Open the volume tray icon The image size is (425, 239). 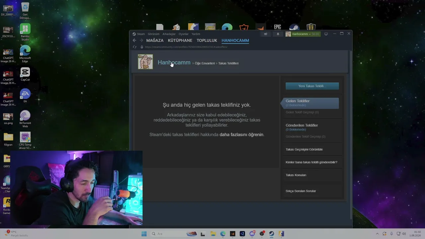coord(404,234)
